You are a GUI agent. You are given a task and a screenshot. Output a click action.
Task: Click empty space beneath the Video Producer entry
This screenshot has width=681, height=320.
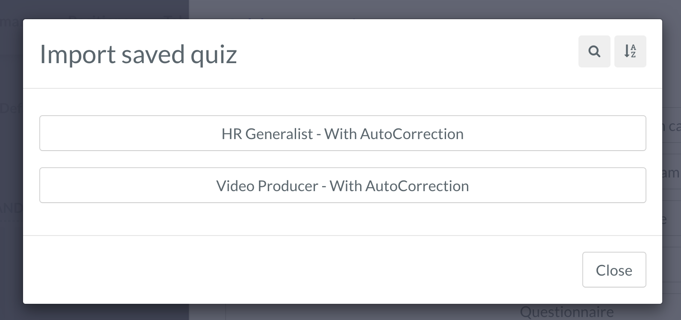(343, 219)
